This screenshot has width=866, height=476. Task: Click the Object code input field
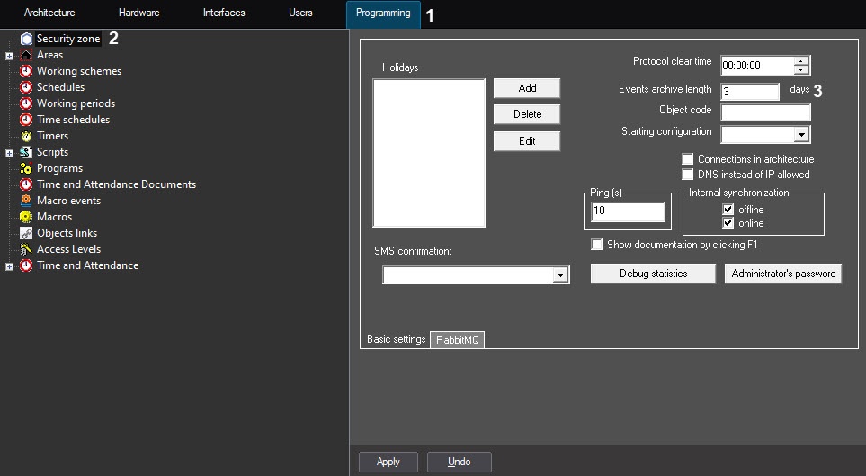point(765,112)
